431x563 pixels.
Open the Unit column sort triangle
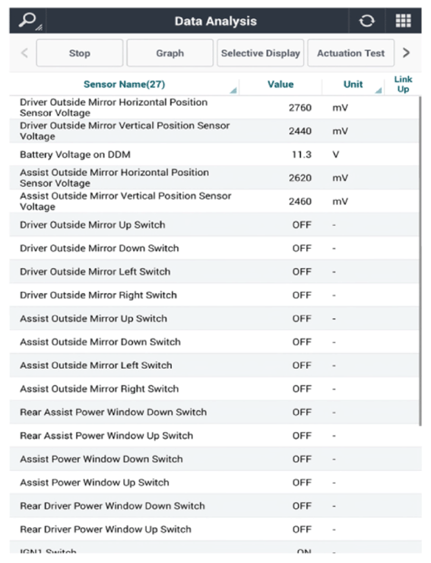pyautogui.click(x=379, y=91)
